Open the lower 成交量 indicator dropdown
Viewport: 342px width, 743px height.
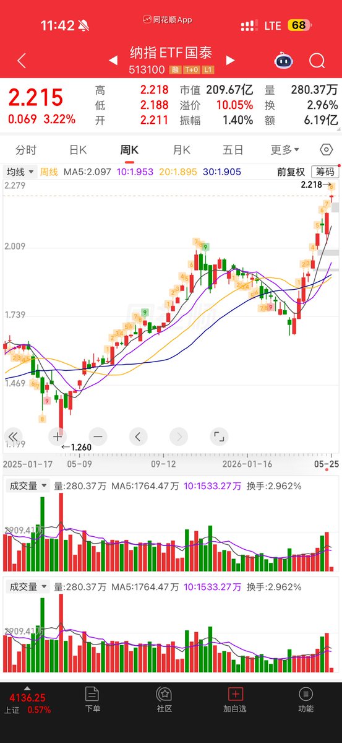[x=27, y=586]
